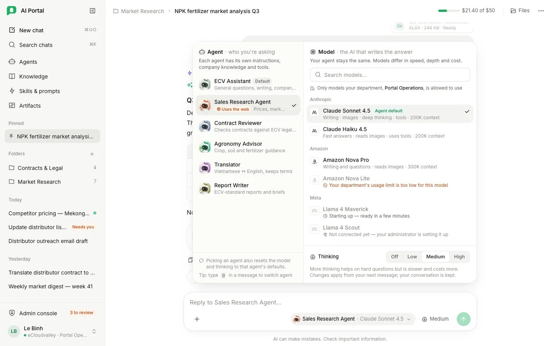Send the message with green arrow button

click(x=464, y=319)
